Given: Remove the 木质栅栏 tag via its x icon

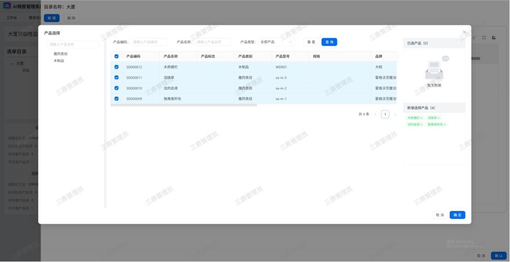Looking at the screenshot, I should [421, 118].
